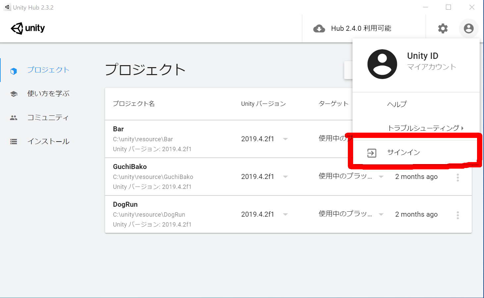Click the graduation cap Learn icon
Image resolution: width=484 pixels, height=298 pixels.
(x=14, y=94)
